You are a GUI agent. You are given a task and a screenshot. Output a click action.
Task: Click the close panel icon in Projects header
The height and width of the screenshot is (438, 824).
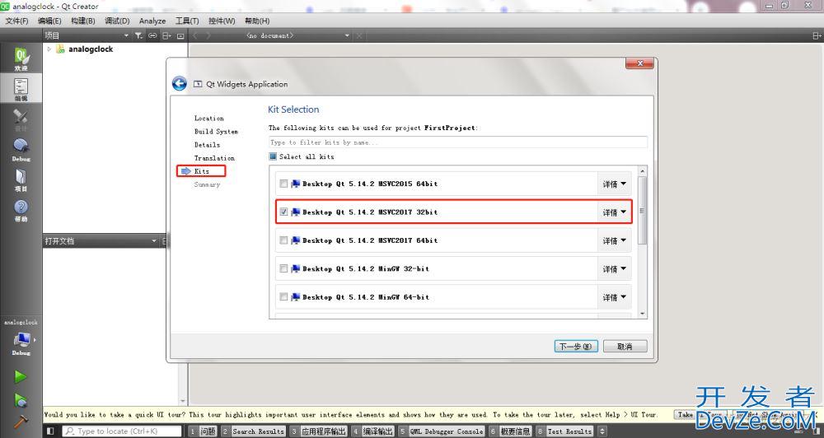click(x=180, y=35)
